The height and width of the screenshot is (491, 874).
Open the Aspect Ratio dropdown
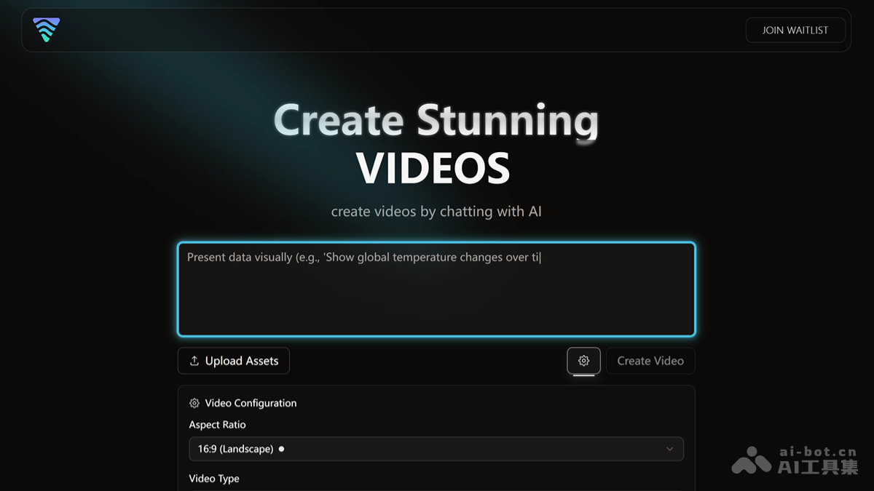(x=436, y=449)
